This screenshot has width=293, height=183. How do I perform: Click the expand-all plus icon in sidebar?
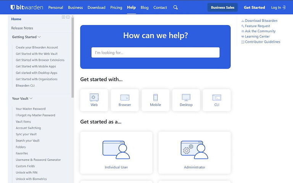(64, 17)
